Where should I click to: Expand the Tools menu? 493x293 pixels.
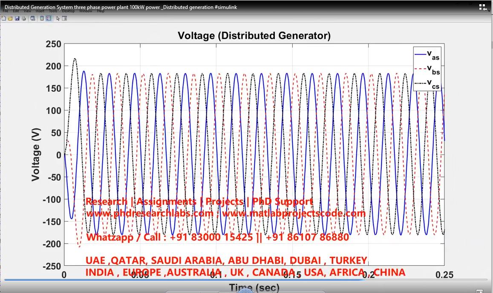click(53, 12)
